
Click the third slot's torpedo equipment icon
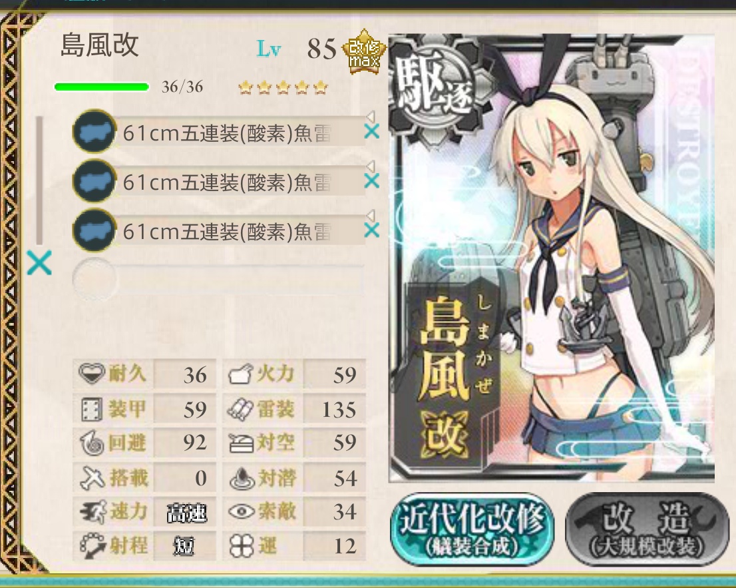click(x=94, y=230)
